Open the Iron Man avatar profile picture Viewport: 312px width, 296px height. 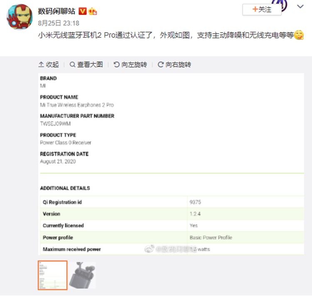click(20, 17)
